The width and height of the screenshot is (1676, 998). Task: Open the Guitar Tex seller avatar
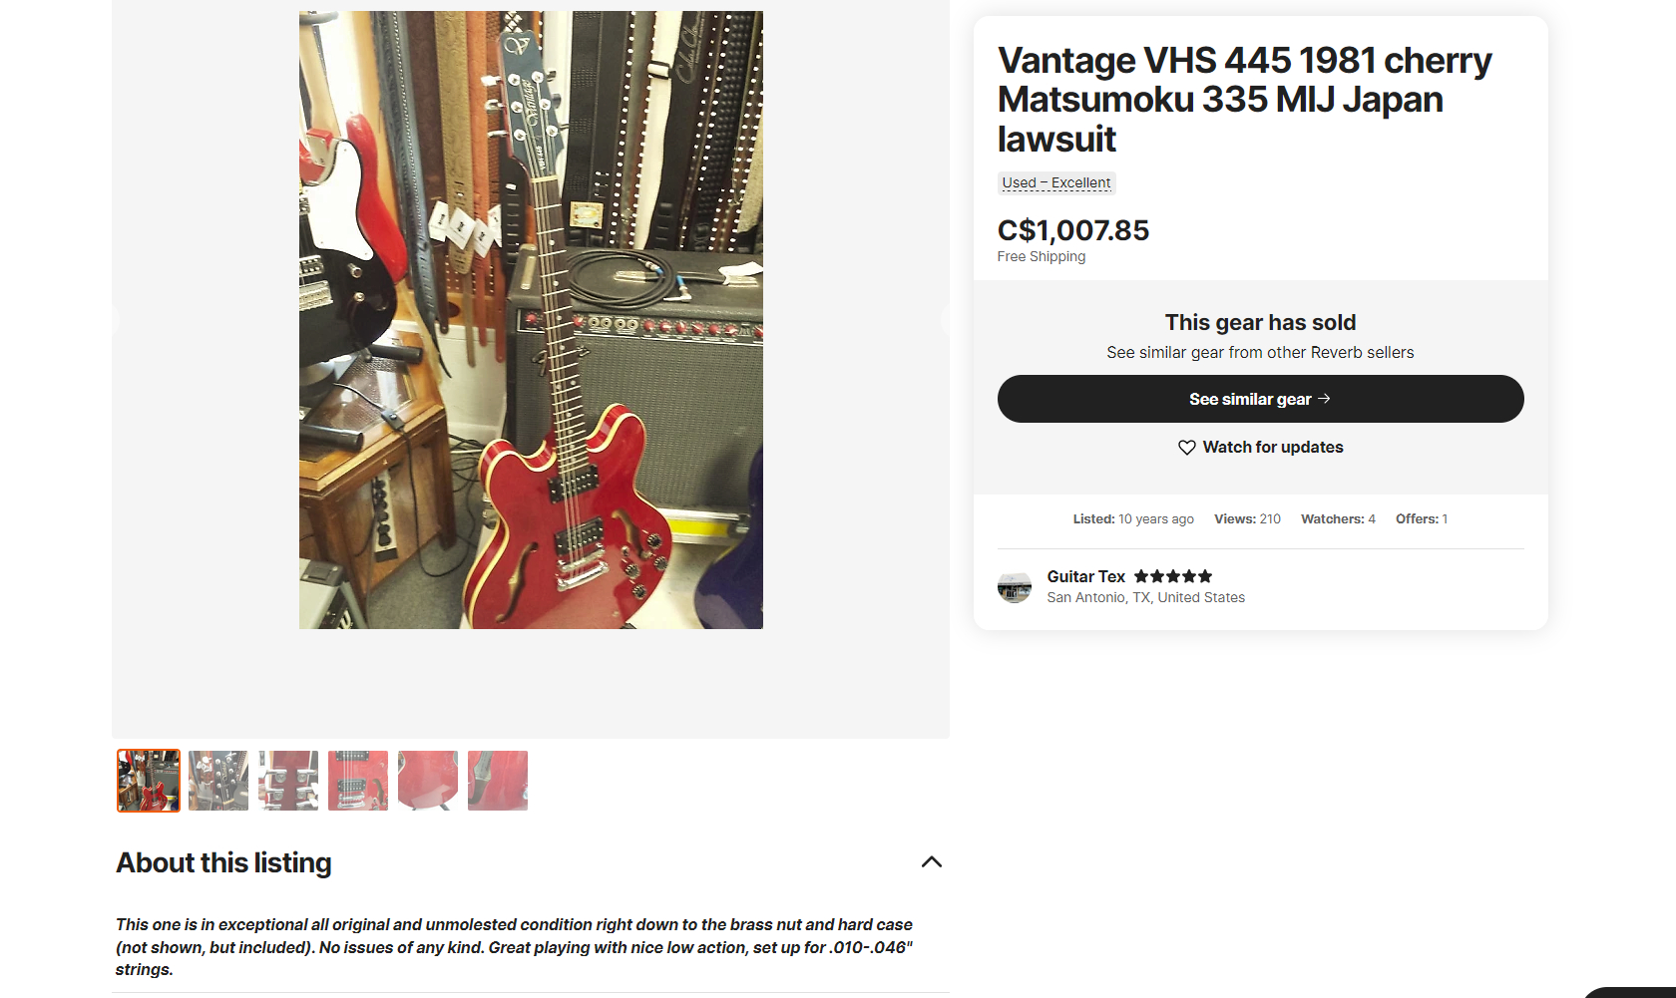[x=1015, y=586]
